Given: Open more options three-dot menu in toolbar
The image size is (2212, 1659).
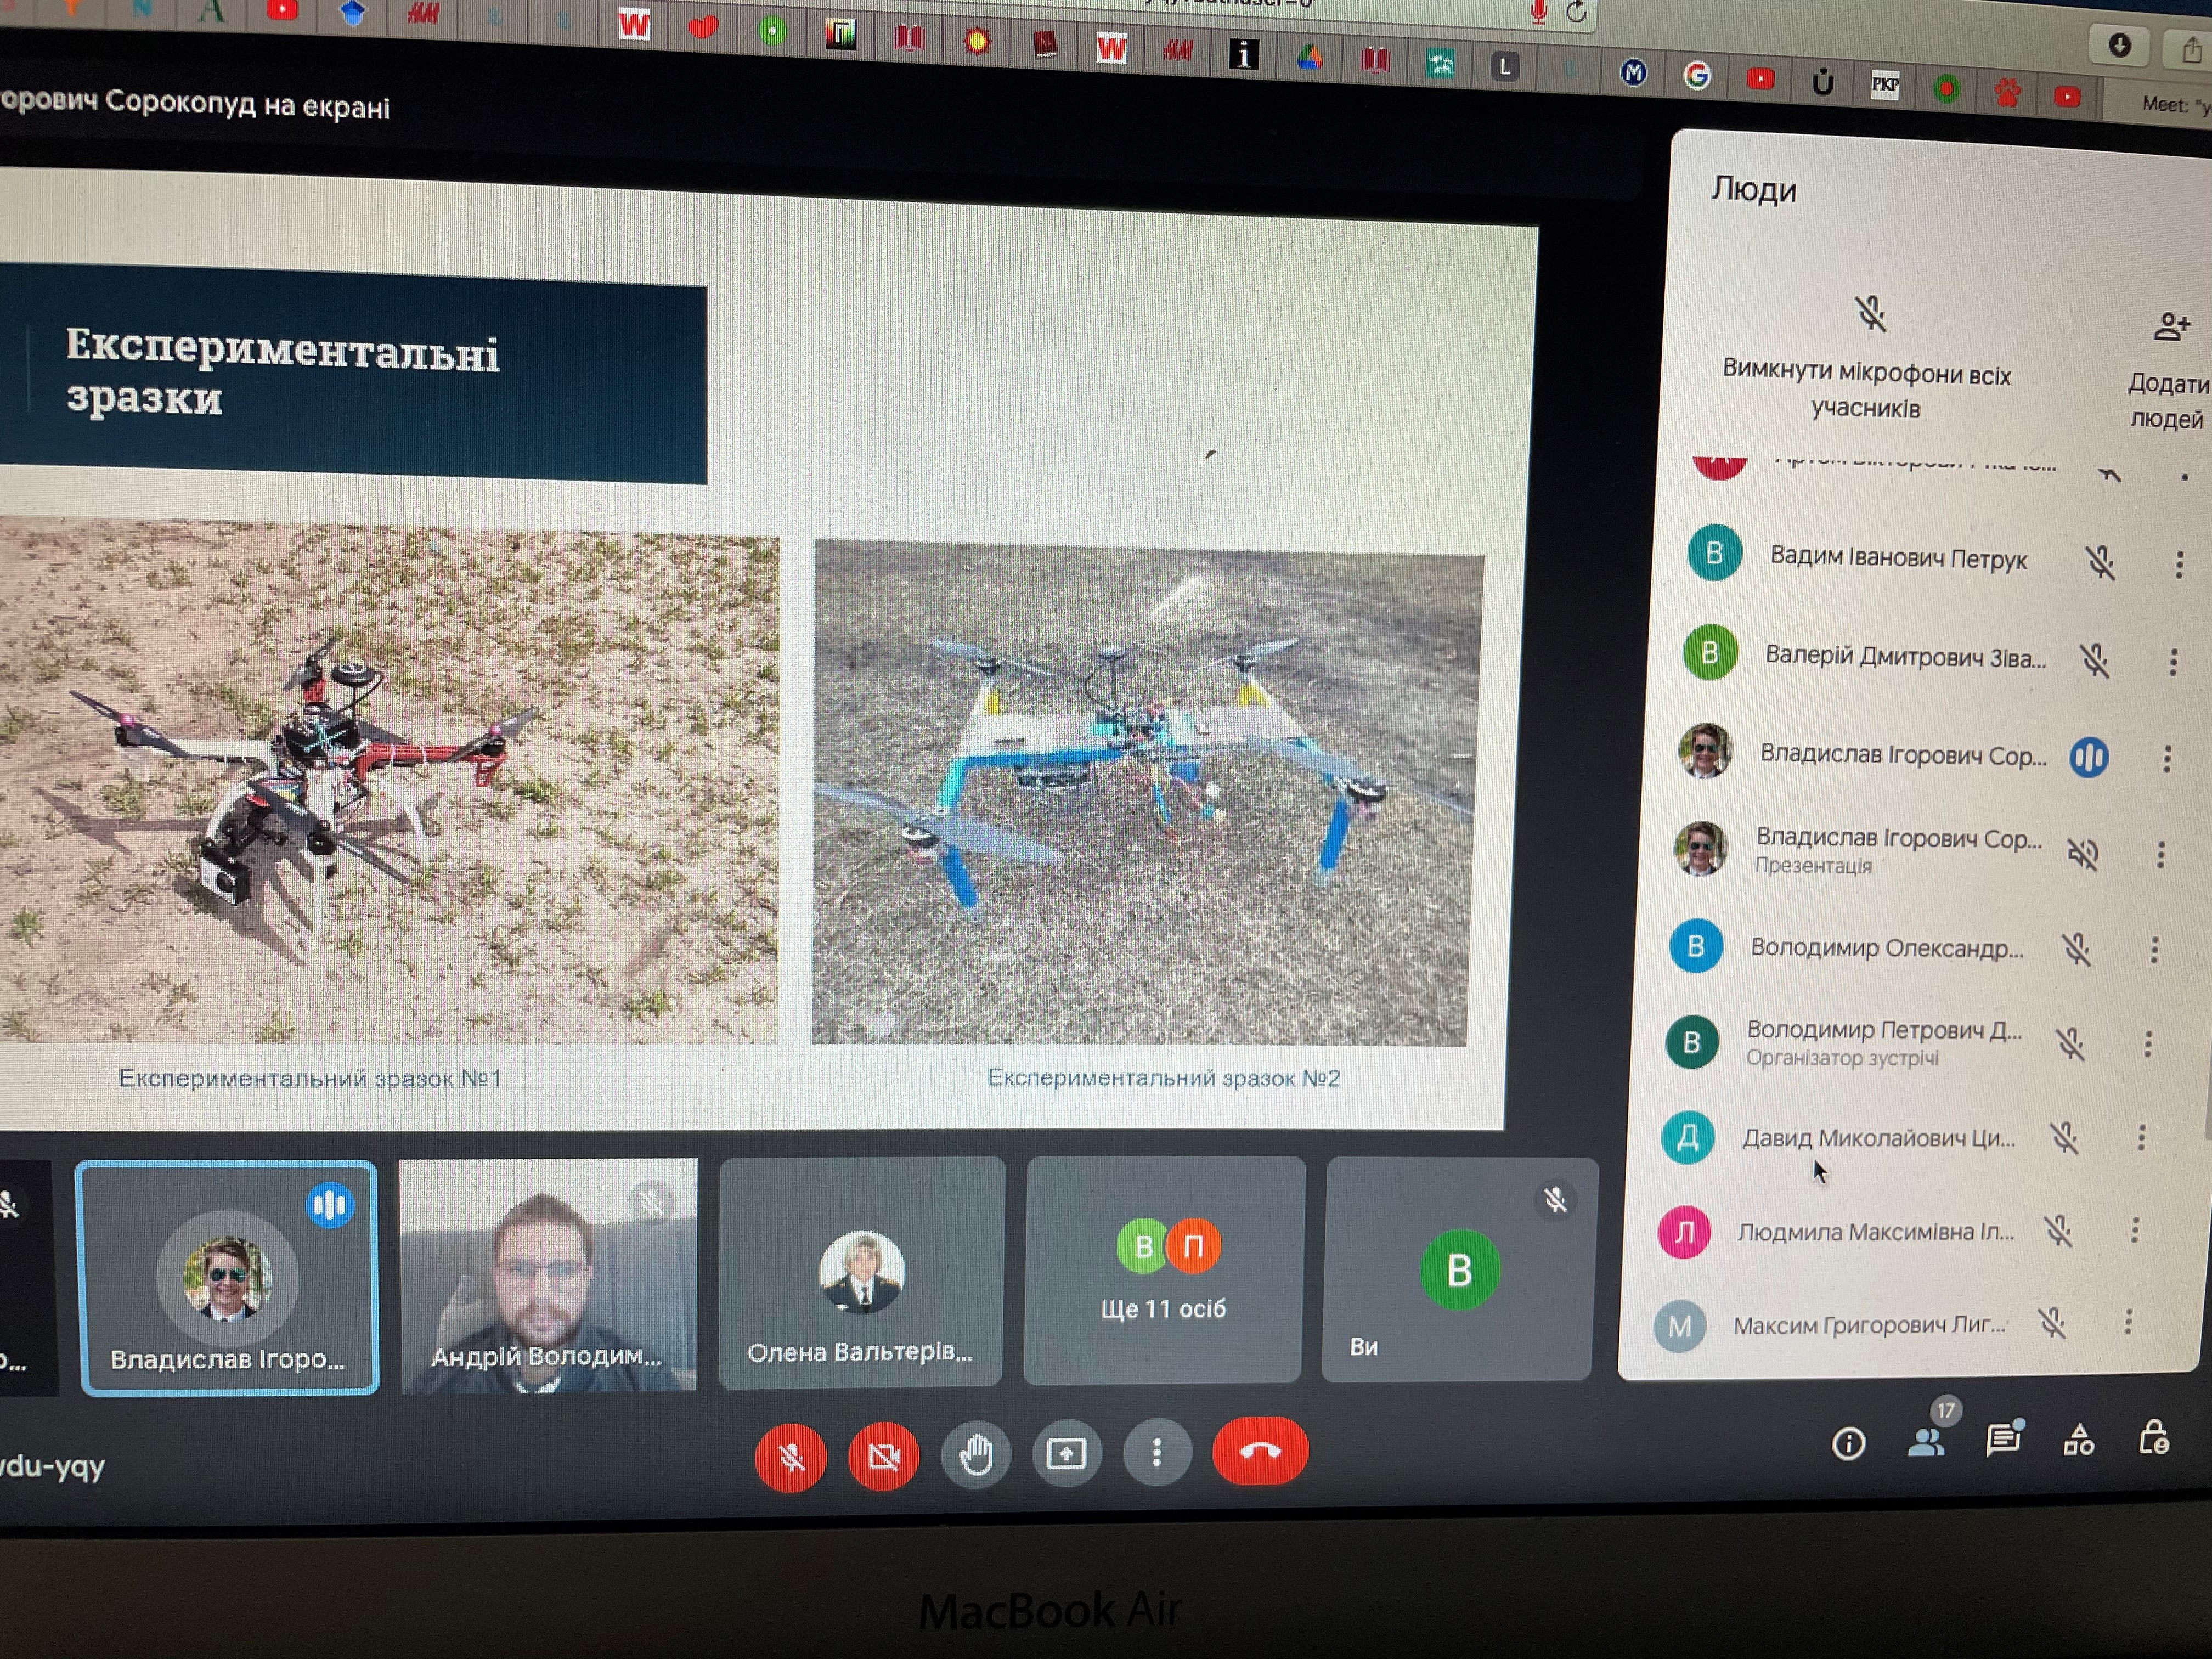Looking at the screenshot, I should [1157, 1452].
